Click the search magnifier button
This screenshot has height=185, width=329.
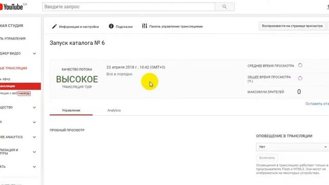[x=225, y=7]
